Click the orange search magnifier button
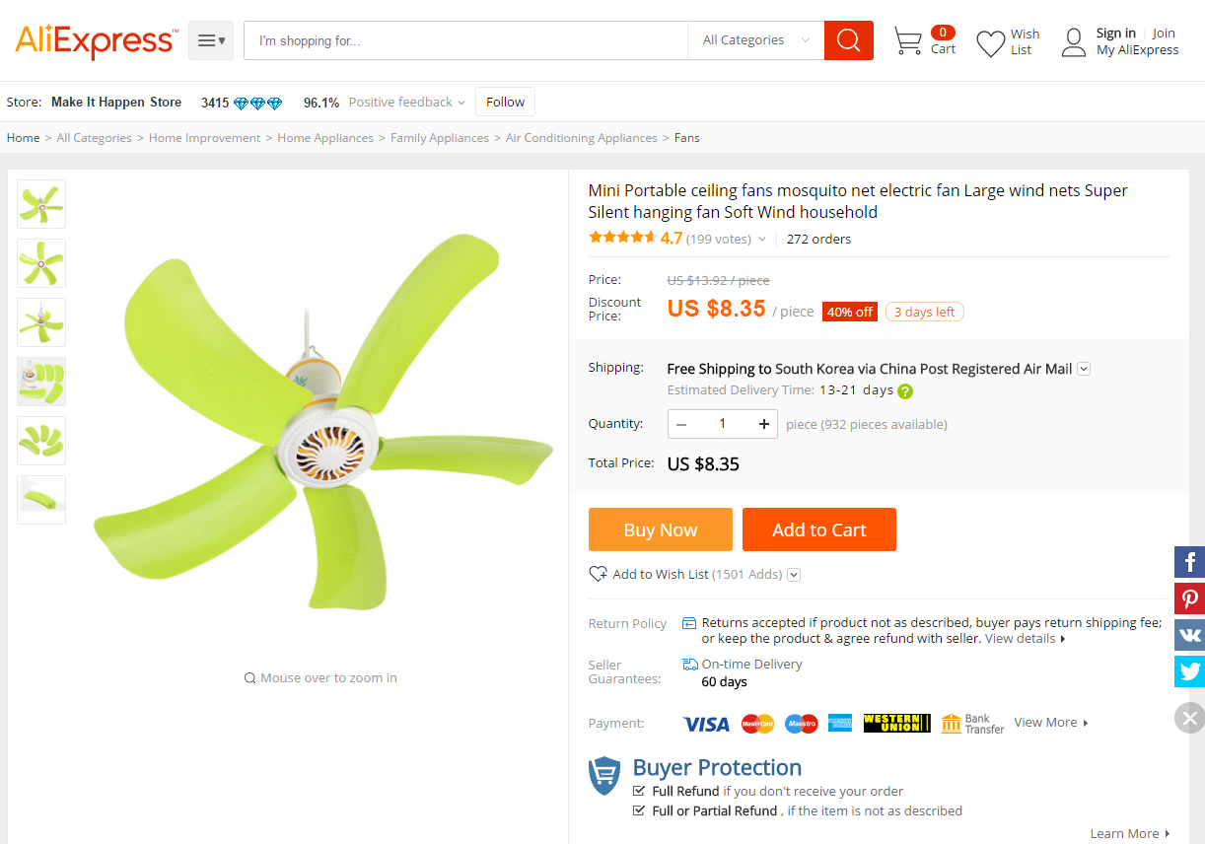1205x844 pixels. tap(848, 40)
